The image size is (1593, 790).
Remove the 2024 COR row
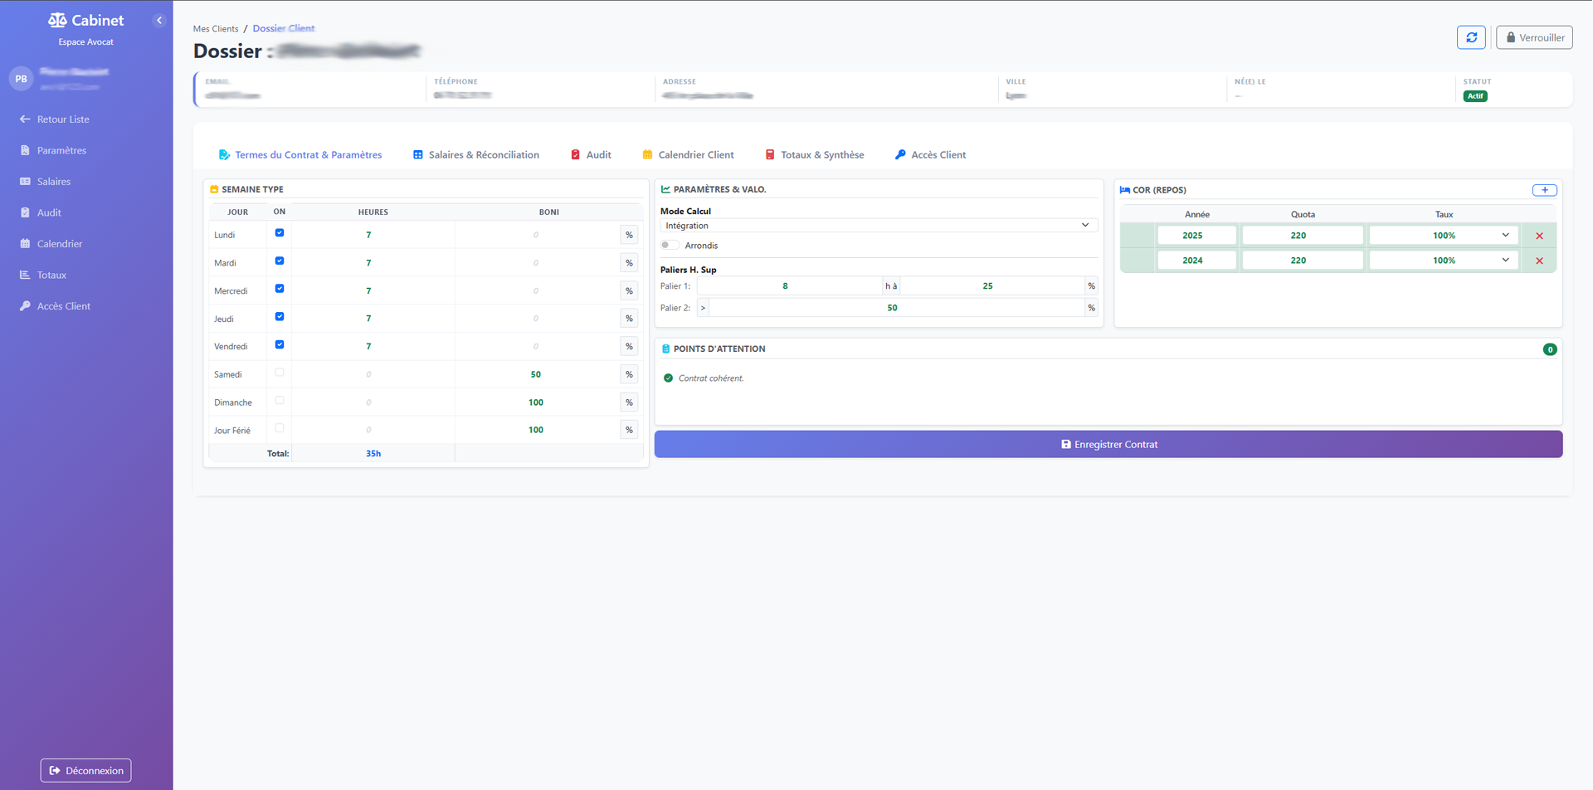1539,261
